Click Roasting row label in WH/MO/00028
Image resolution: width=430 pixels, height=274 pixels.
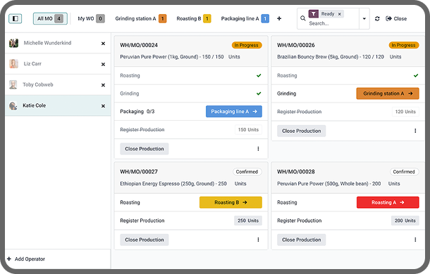click(x=287, y=202)
